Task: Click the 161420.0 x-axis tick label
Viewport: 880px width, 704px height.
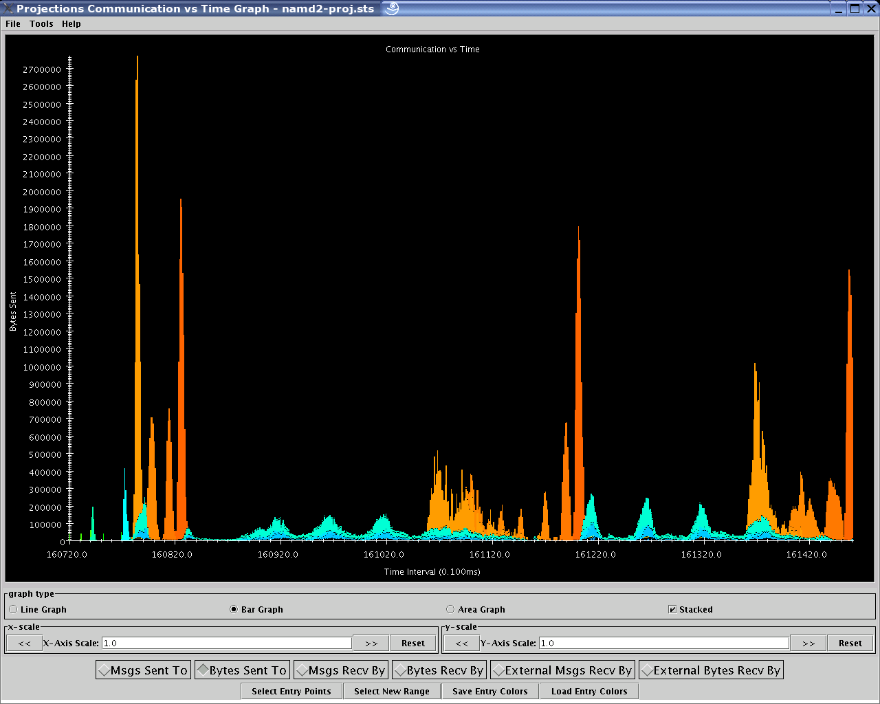Action: [x=806, y=554]
